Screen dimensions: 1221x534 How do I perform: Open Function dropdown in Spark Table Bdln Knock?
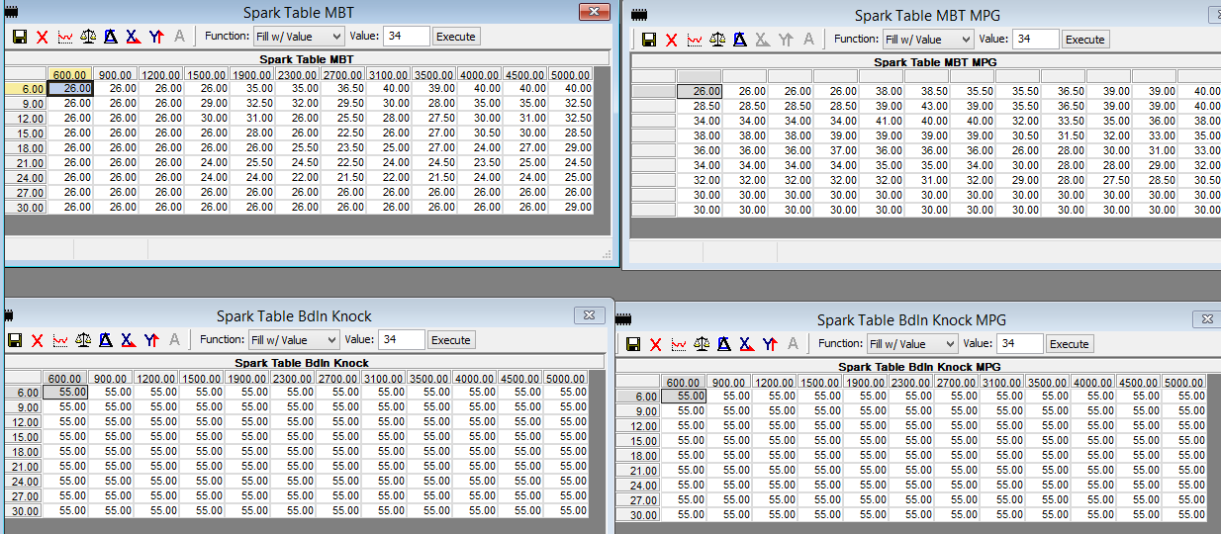[x=293, y=340]
